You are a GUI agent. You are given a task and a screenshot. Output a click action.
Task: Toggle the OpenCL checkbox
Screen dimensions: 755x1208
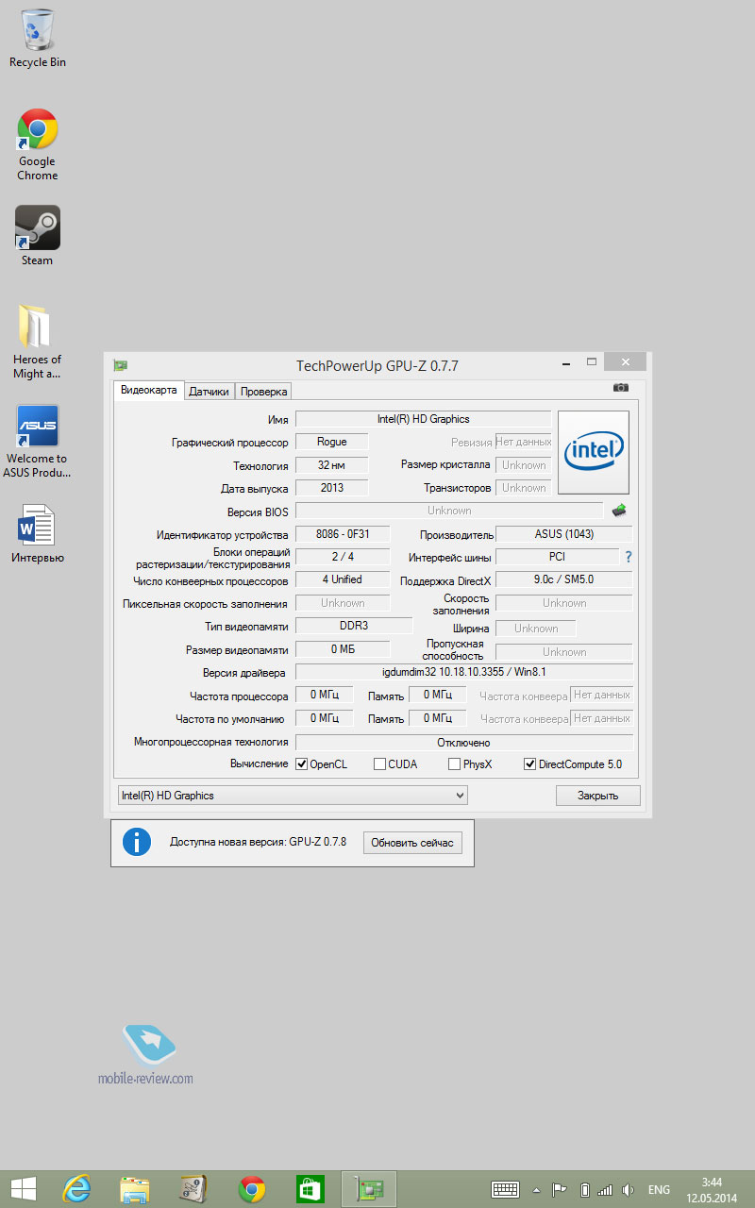click(302, 764)
